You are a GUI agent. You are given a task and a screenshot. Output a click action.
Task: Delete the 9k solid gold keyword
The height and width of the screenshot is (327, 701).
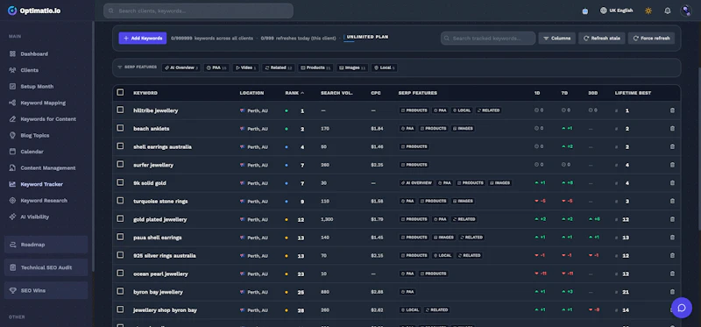672,183
